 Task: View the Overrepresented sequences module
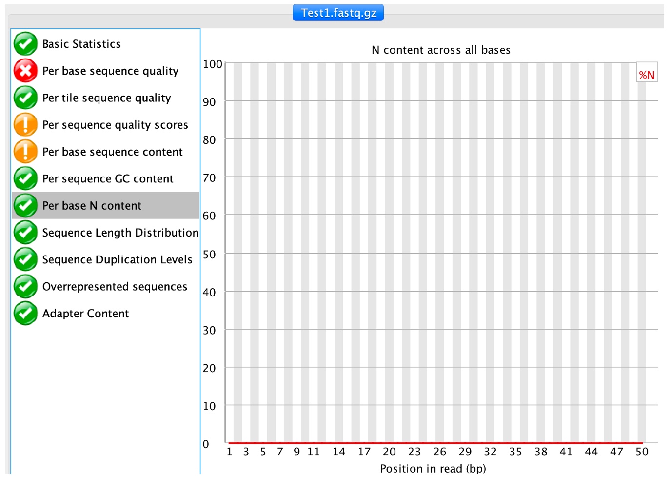tap(115, 287)
